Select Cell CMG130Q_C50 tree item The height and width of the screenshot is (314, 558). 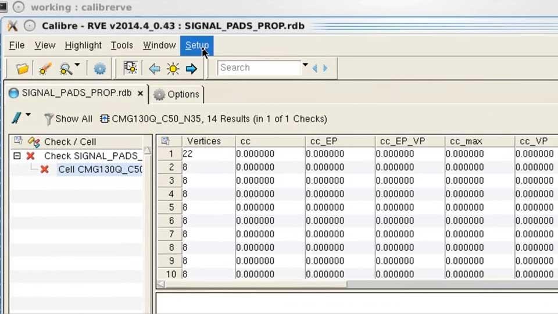point(100,169)
